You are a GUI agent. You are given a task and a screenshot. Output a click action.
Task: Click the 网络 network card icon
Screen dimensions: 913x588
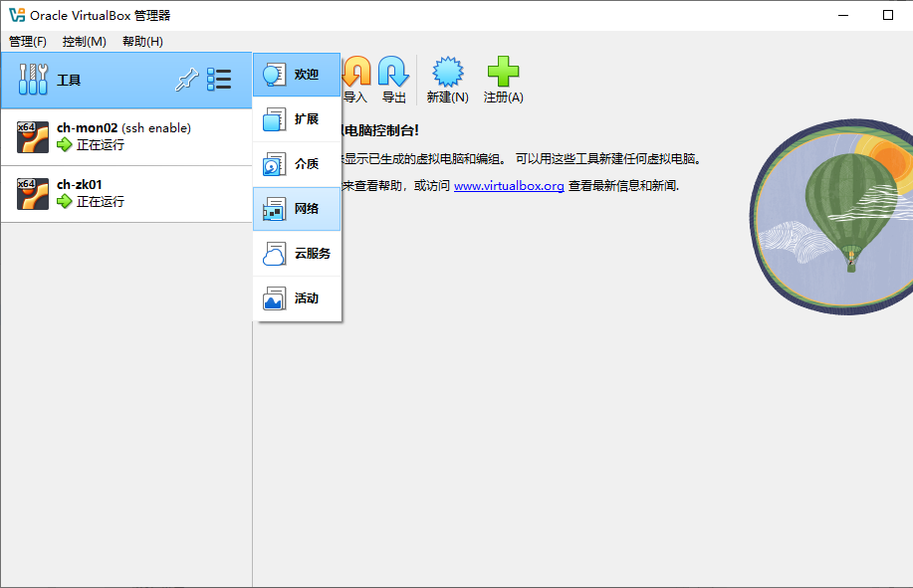point(274,209)
